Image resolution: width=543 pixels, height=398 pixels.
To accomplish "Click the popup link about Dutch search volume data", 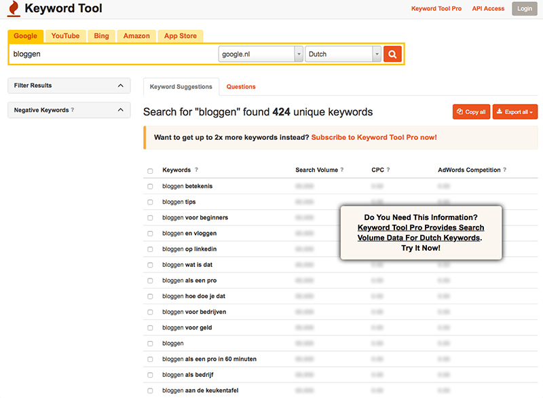I will click(421, 233).
